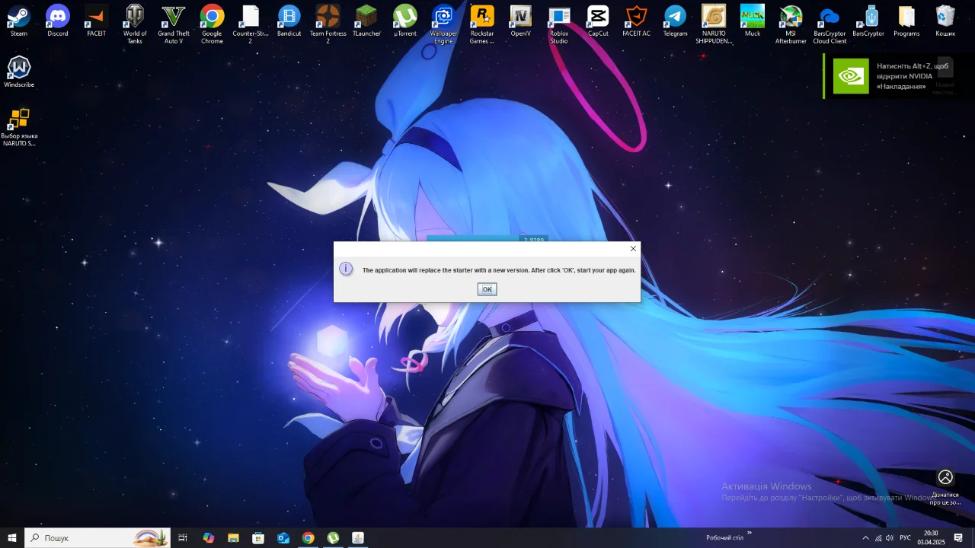The image size is (975, 548).
Task: Close the starter update message dialog
Action: pyautogui.click(x=633, y=249)
